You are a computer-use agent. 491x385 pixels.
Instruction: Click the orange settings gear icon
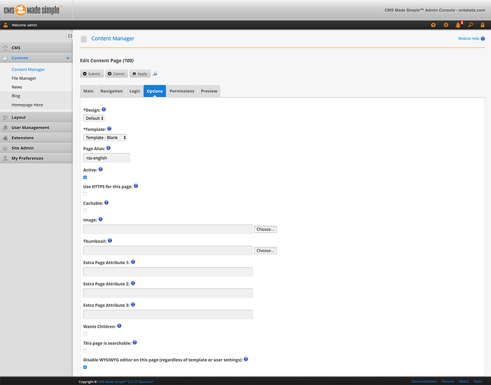[445, 25]
